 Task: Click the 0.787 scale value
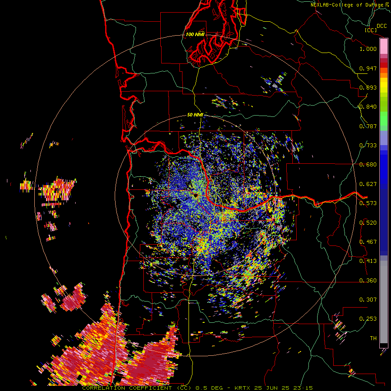click(368, 126)
